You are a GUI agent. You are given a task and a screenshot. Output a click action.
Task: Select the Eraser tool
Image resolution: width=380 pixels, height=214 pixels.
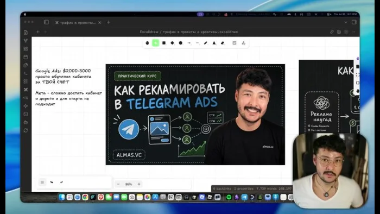point(223,43)
